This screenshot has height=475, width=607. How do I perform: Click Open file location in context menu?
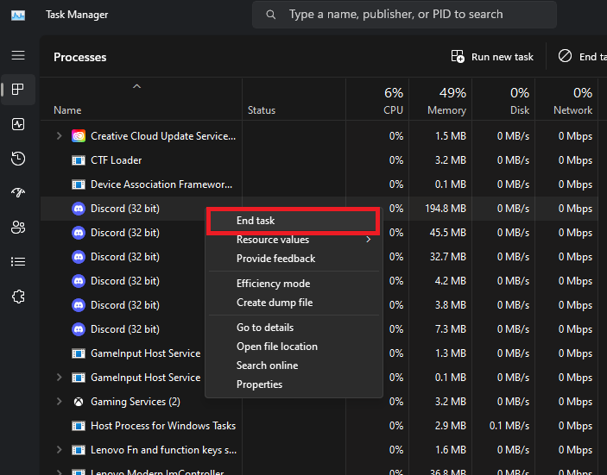click(x=276, y=347)
